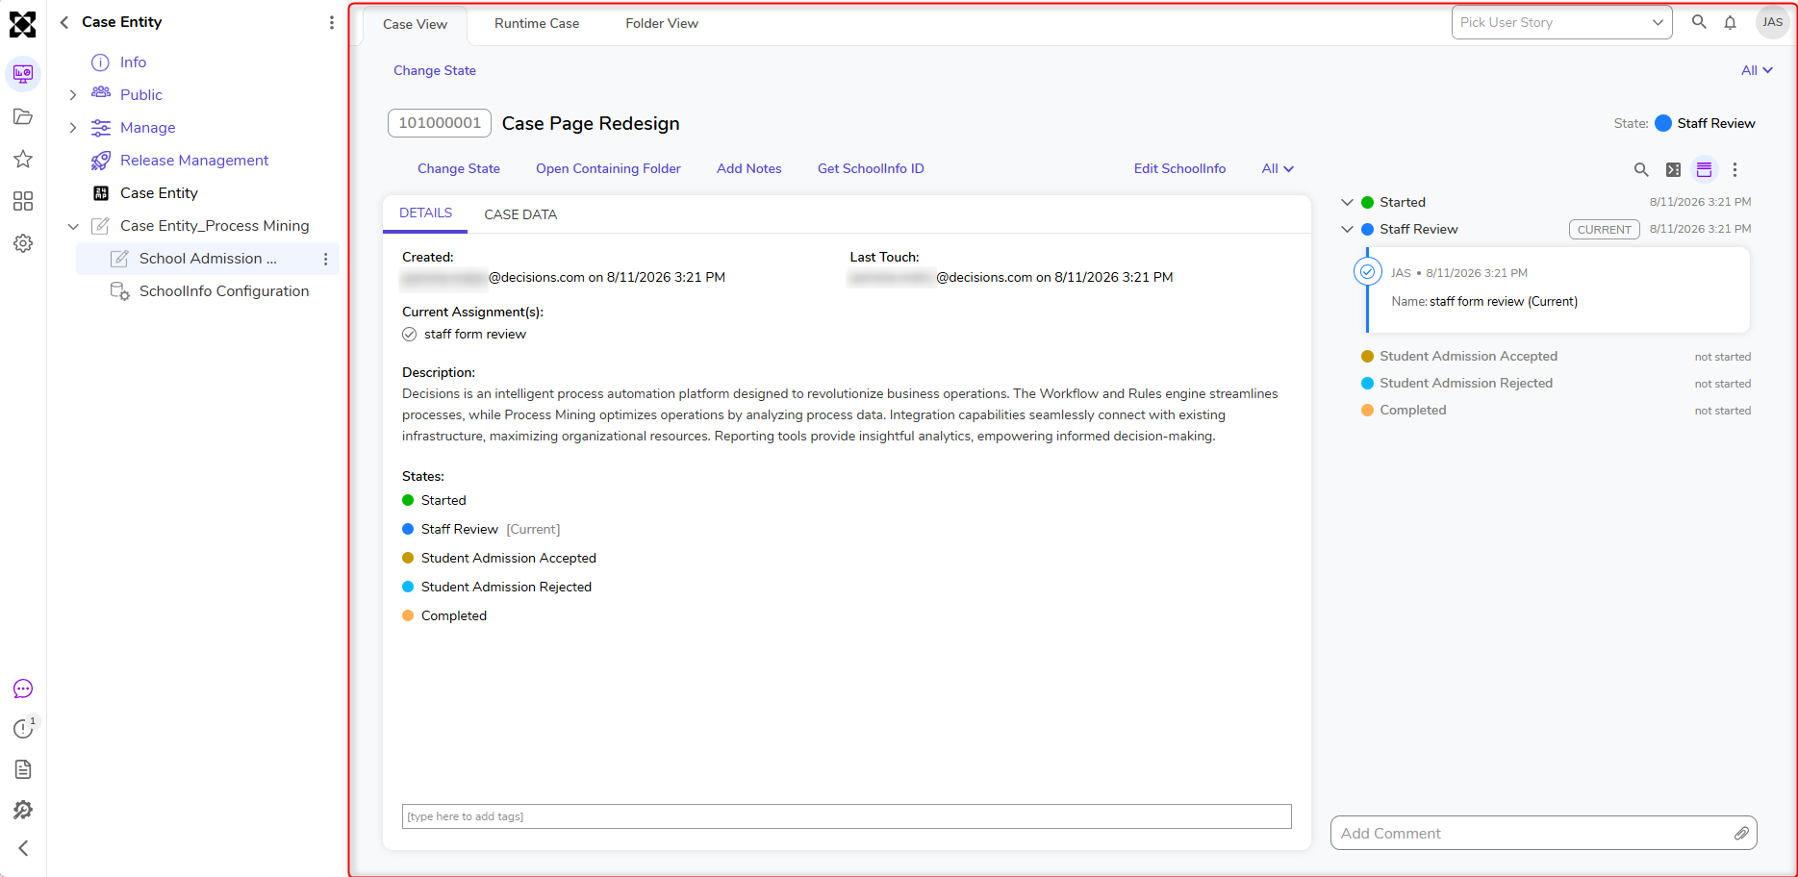Click orange Completed dot in States list

click(408, 615)
